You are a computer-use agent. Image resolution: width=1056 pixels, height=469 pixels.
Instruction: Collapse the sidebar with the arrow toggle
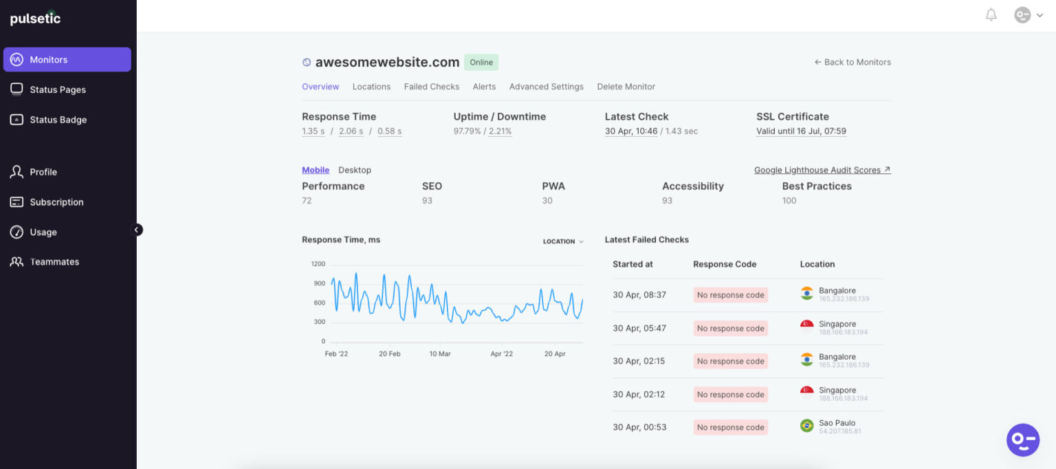click(x=137, y=230)
